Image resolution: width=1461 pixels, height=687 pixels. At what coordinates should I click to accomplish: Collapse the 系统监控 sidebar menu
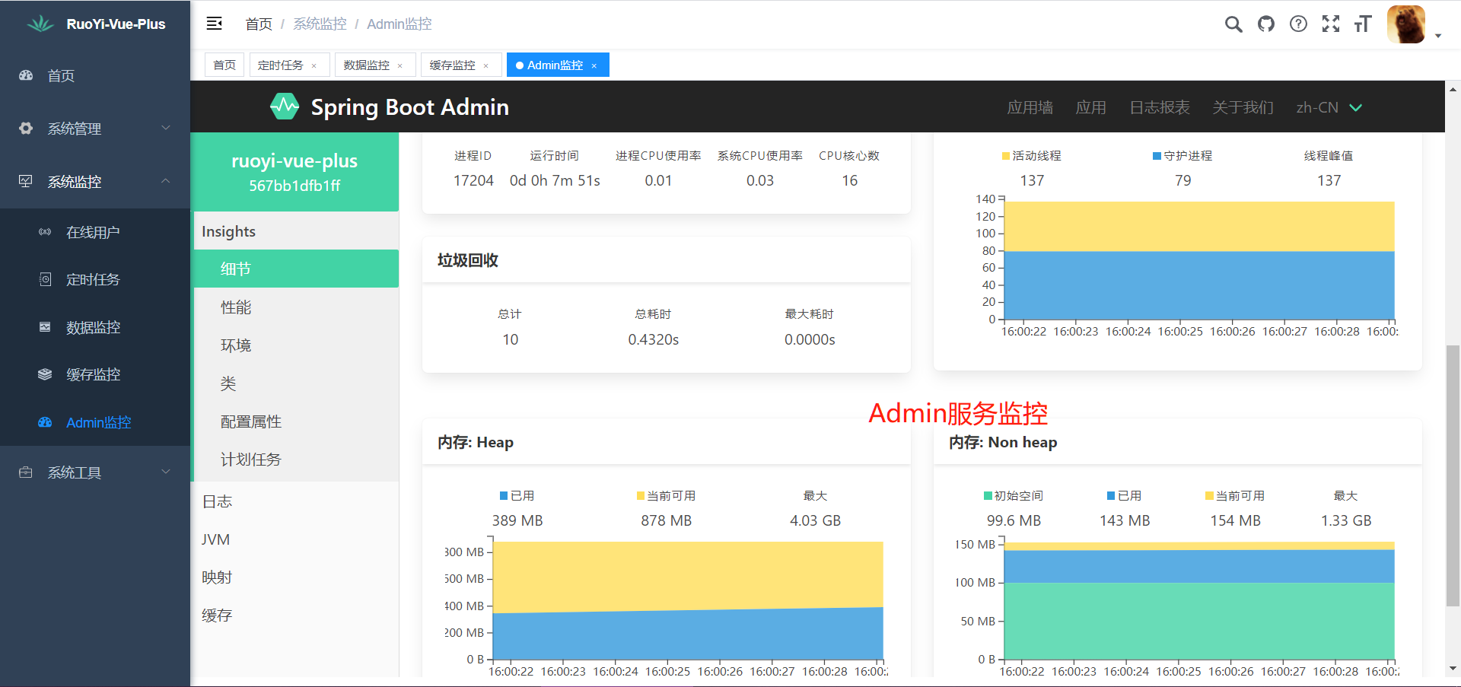(95, 182)
